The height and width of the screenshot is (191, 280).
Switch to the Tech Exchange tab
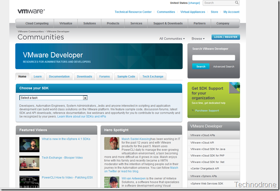tap(153, 77)
